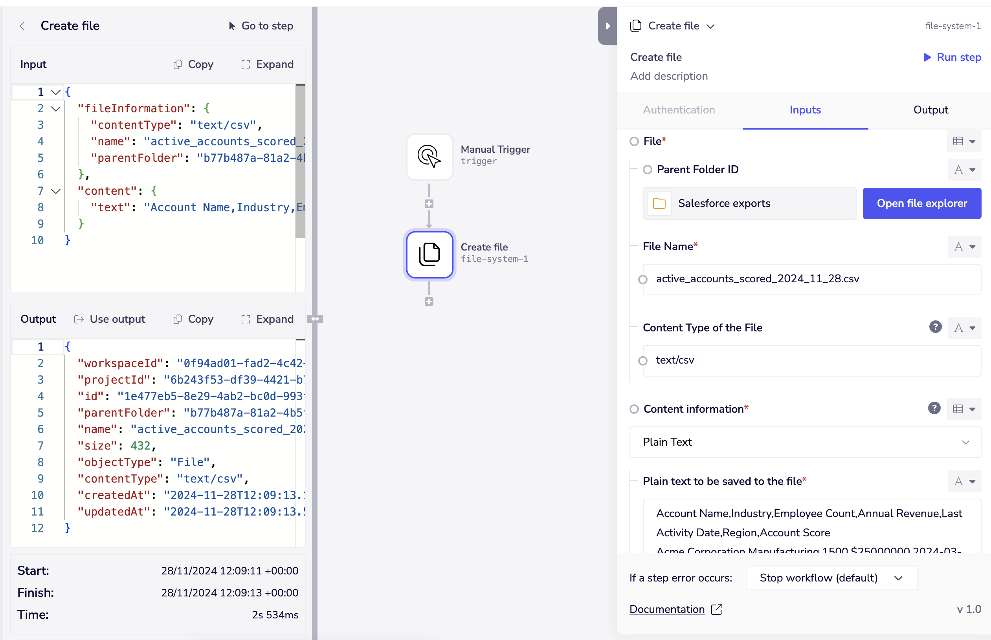Click the Manual Trigger node icon
The width and height of the screenshot is (991, 640).
point(429,157)
